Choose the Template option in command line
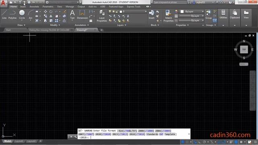 (170, 134)
